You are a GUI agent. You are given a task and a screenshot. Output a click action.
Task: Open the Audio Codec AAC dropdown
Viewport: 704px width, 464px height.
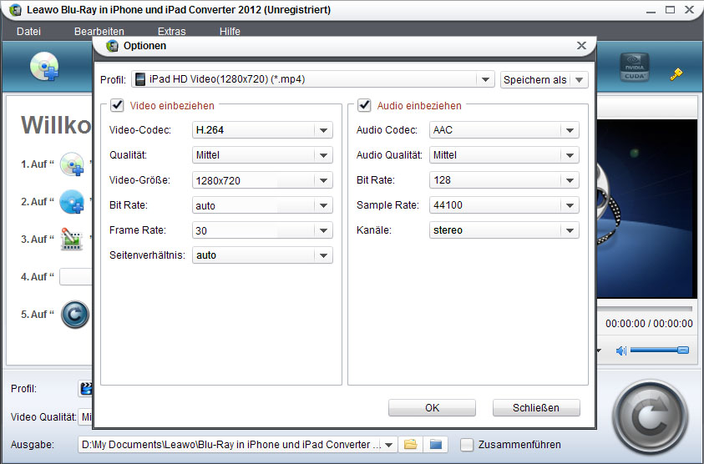tap(504, 130)
